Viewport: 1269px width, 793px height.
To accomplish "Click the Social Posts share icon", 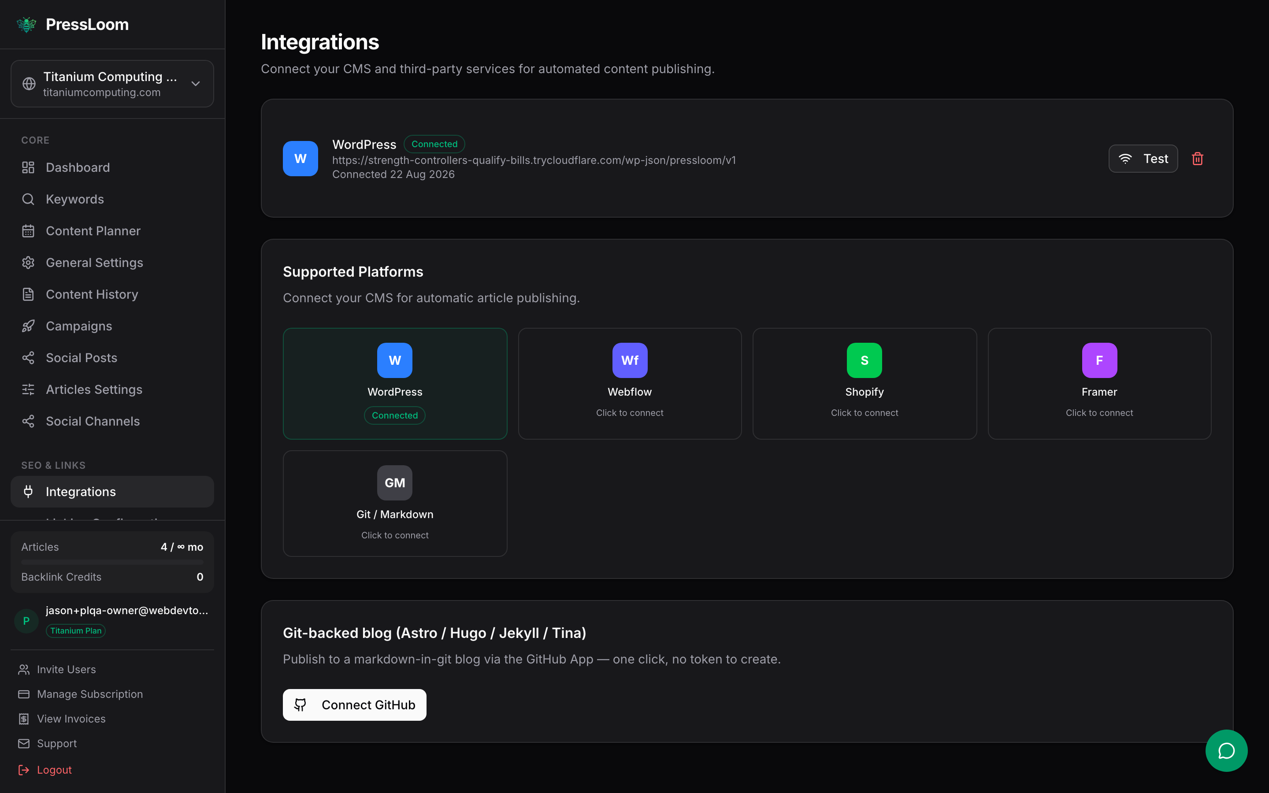I will click(28, 358).
